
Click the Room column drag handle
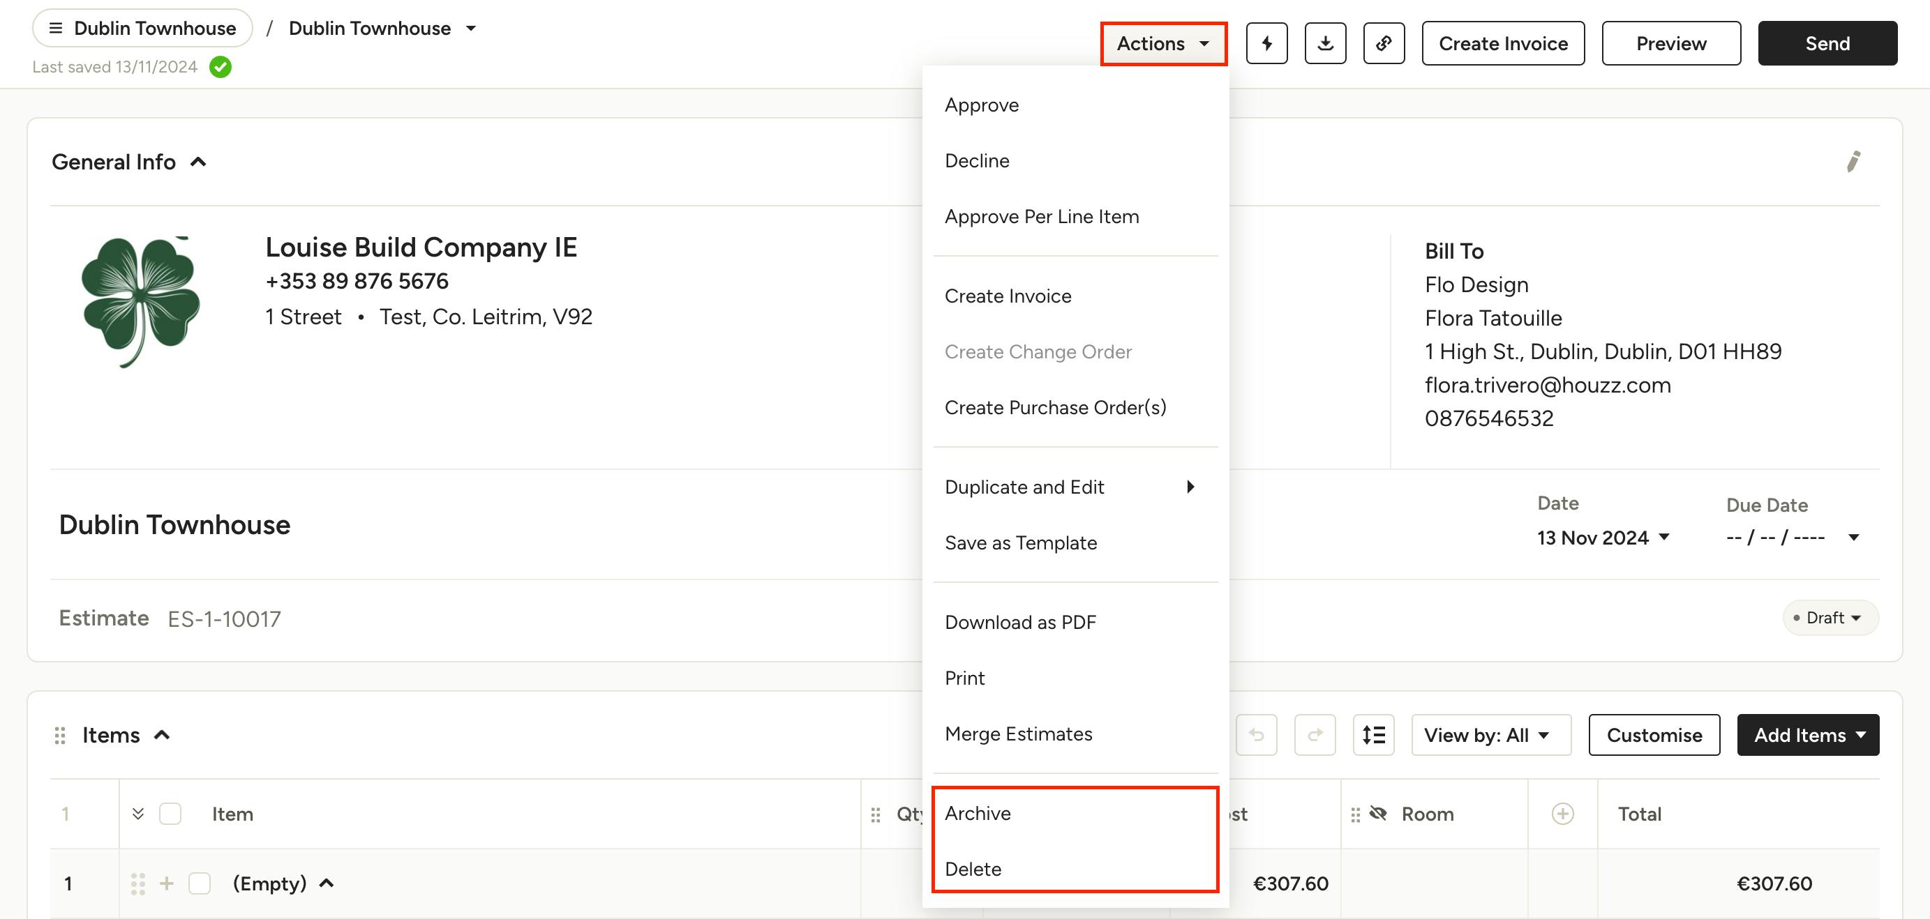[x=1354, y=815]
